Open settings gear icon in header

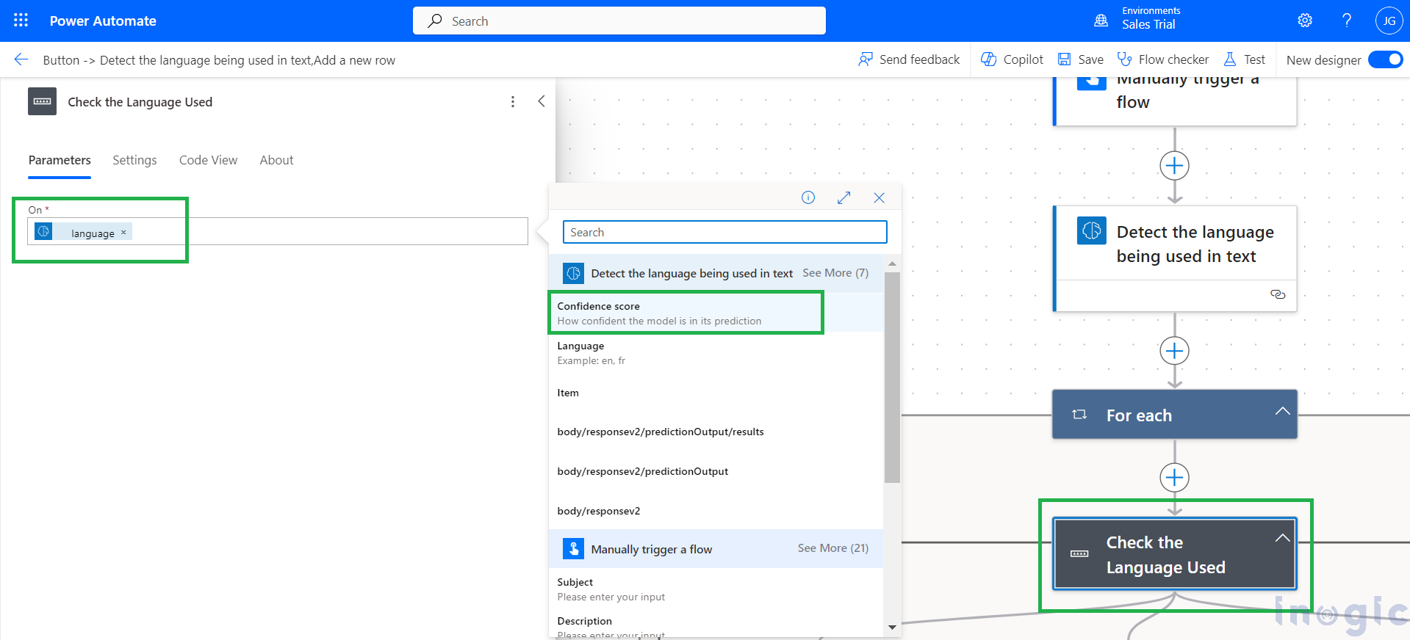tap(1304, 21)
